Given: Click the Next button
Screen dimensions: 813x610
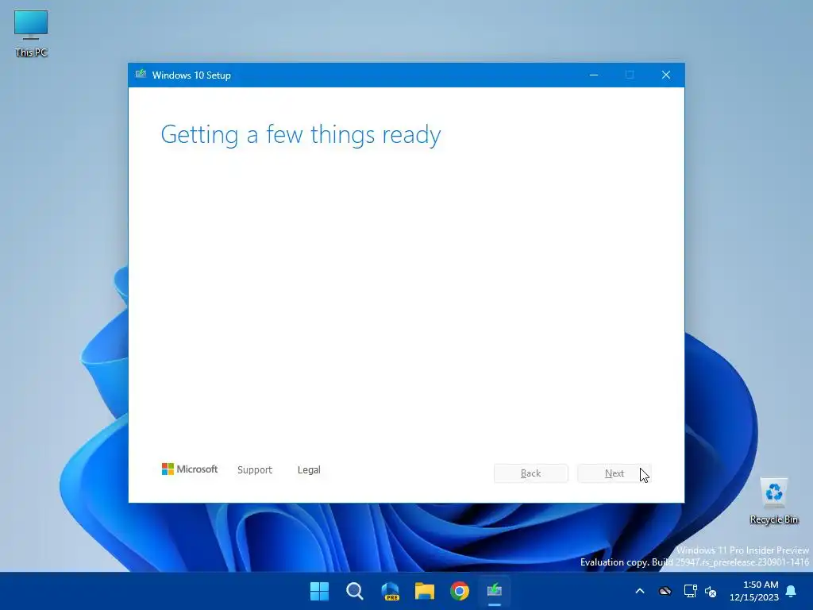Looking at the screenshot, I should [x=615, y=473].
